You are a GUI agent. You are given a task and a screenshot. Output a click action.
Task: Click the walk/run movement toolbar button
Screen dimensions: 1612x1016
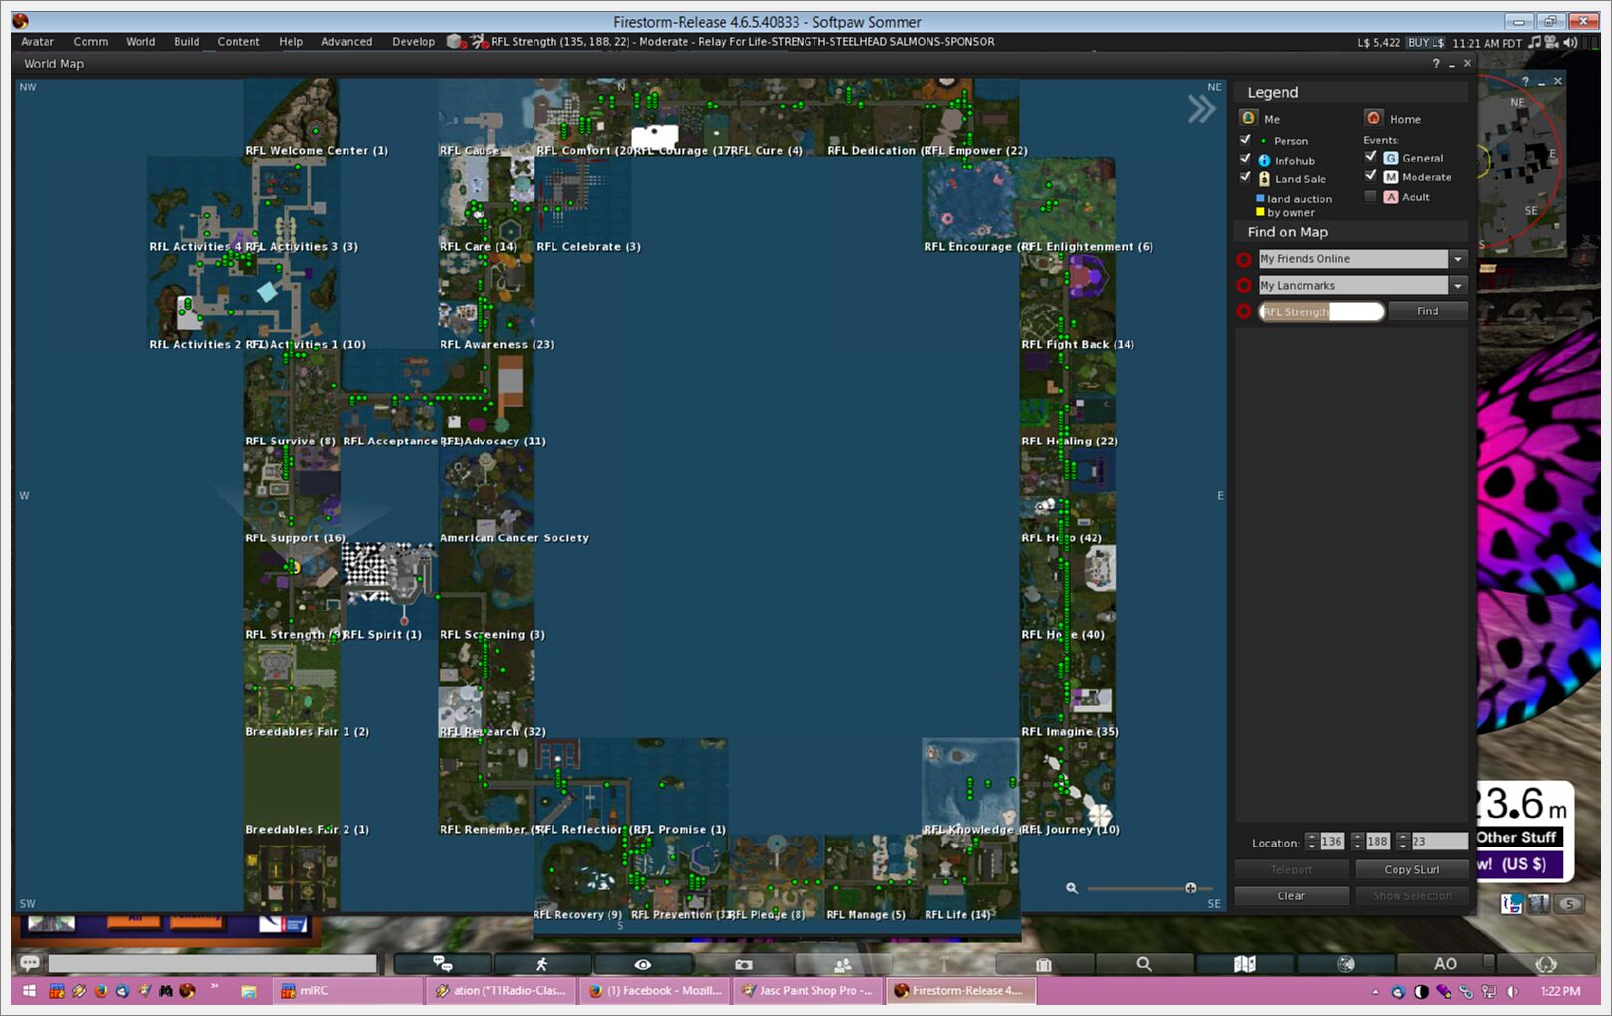pos(542,964)
